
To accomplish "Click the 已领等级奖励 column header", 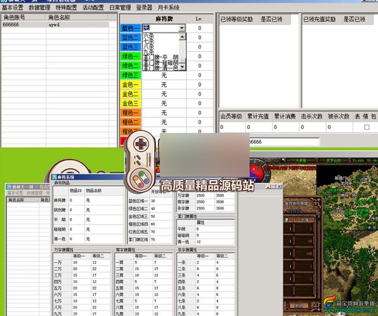I will [x=237, y=19].
